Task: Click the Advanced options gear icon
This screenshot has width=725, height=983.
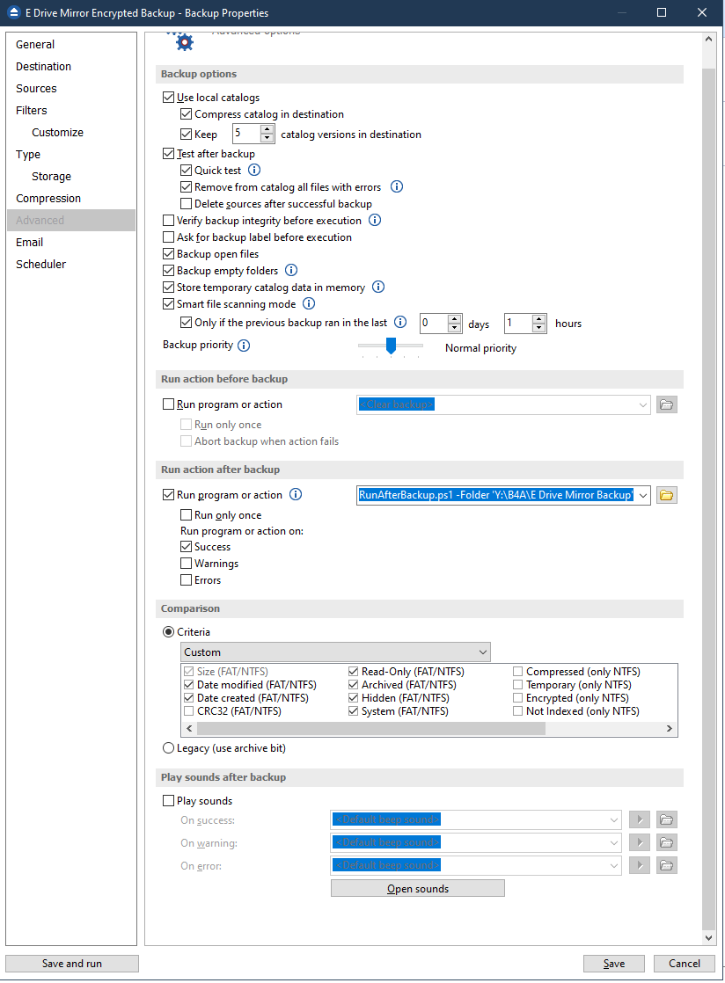Action: click(x=184, y=42)
